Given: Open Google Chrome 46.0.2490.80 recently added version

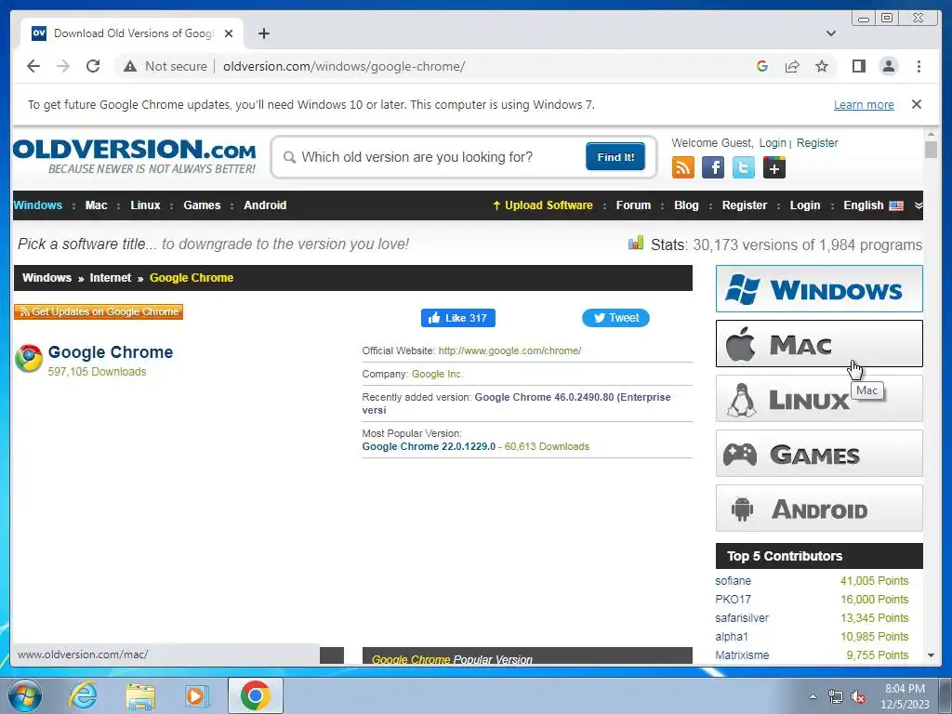Looking at the screenshot, I should (516, 403).
